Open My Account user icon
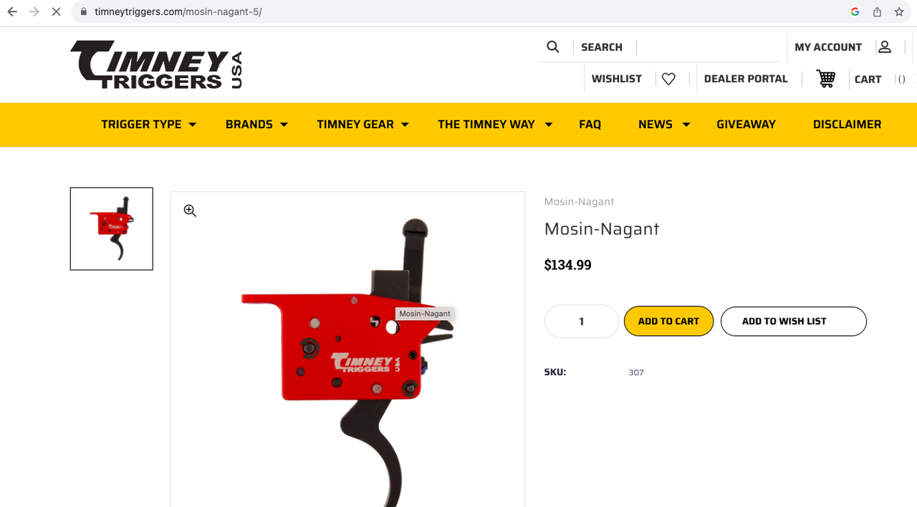The width and height of the screenshot is (917, 507). (x=885, y=47)
